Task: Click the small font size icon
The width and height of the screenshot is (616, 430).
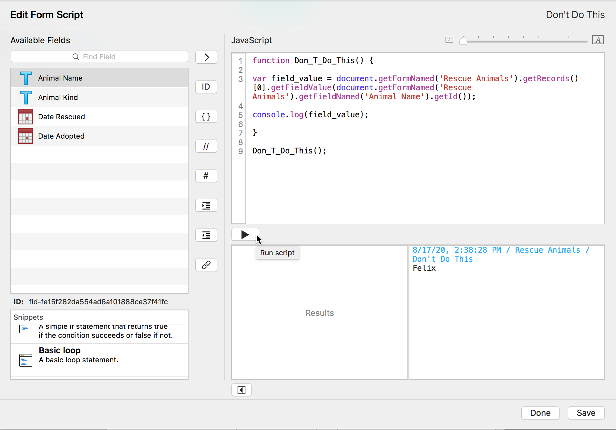Action: (x=449, y=40)
